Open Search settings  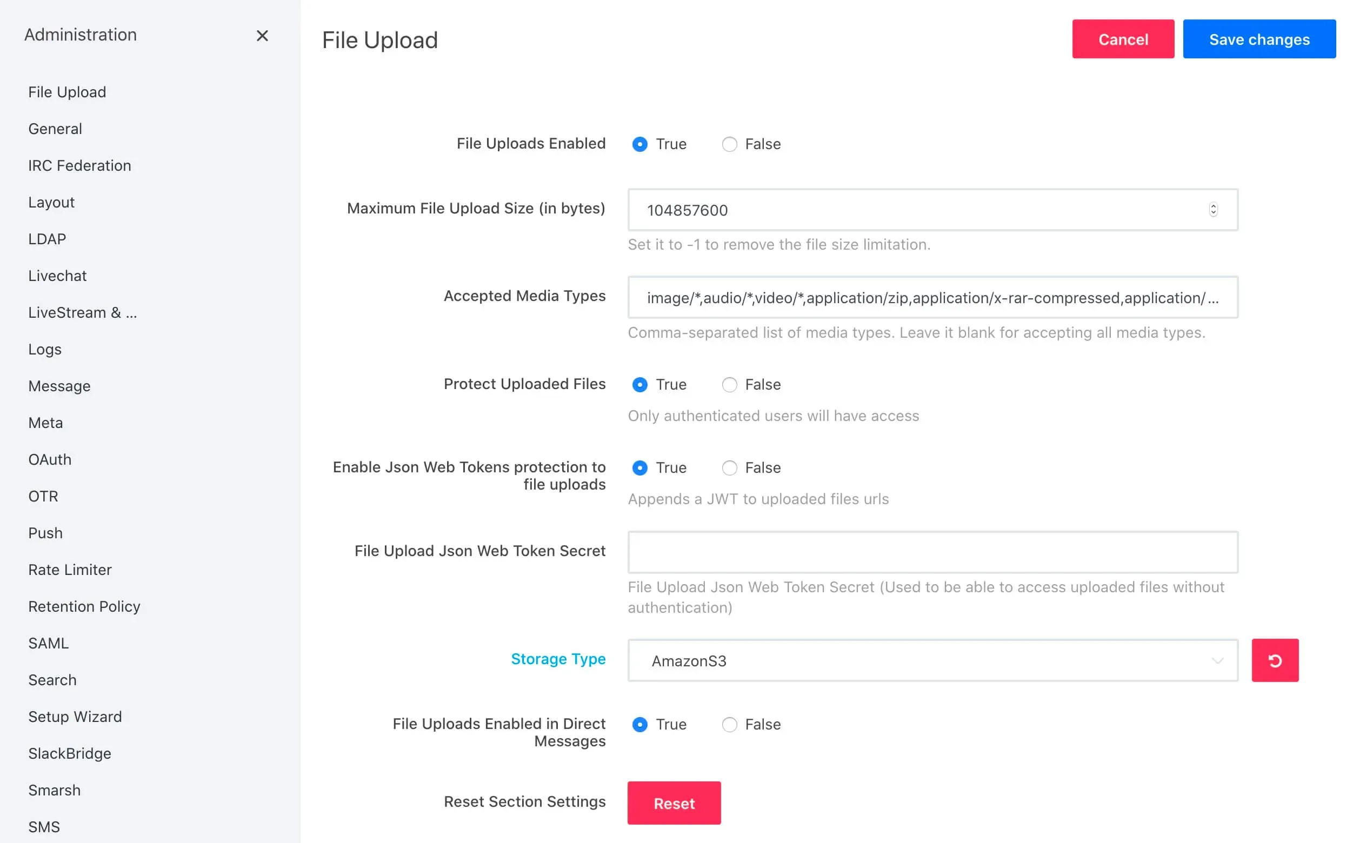(52, 680)
